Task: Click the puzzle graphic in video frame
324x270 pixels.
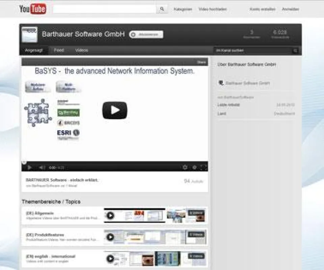Action: click(38, 113)
